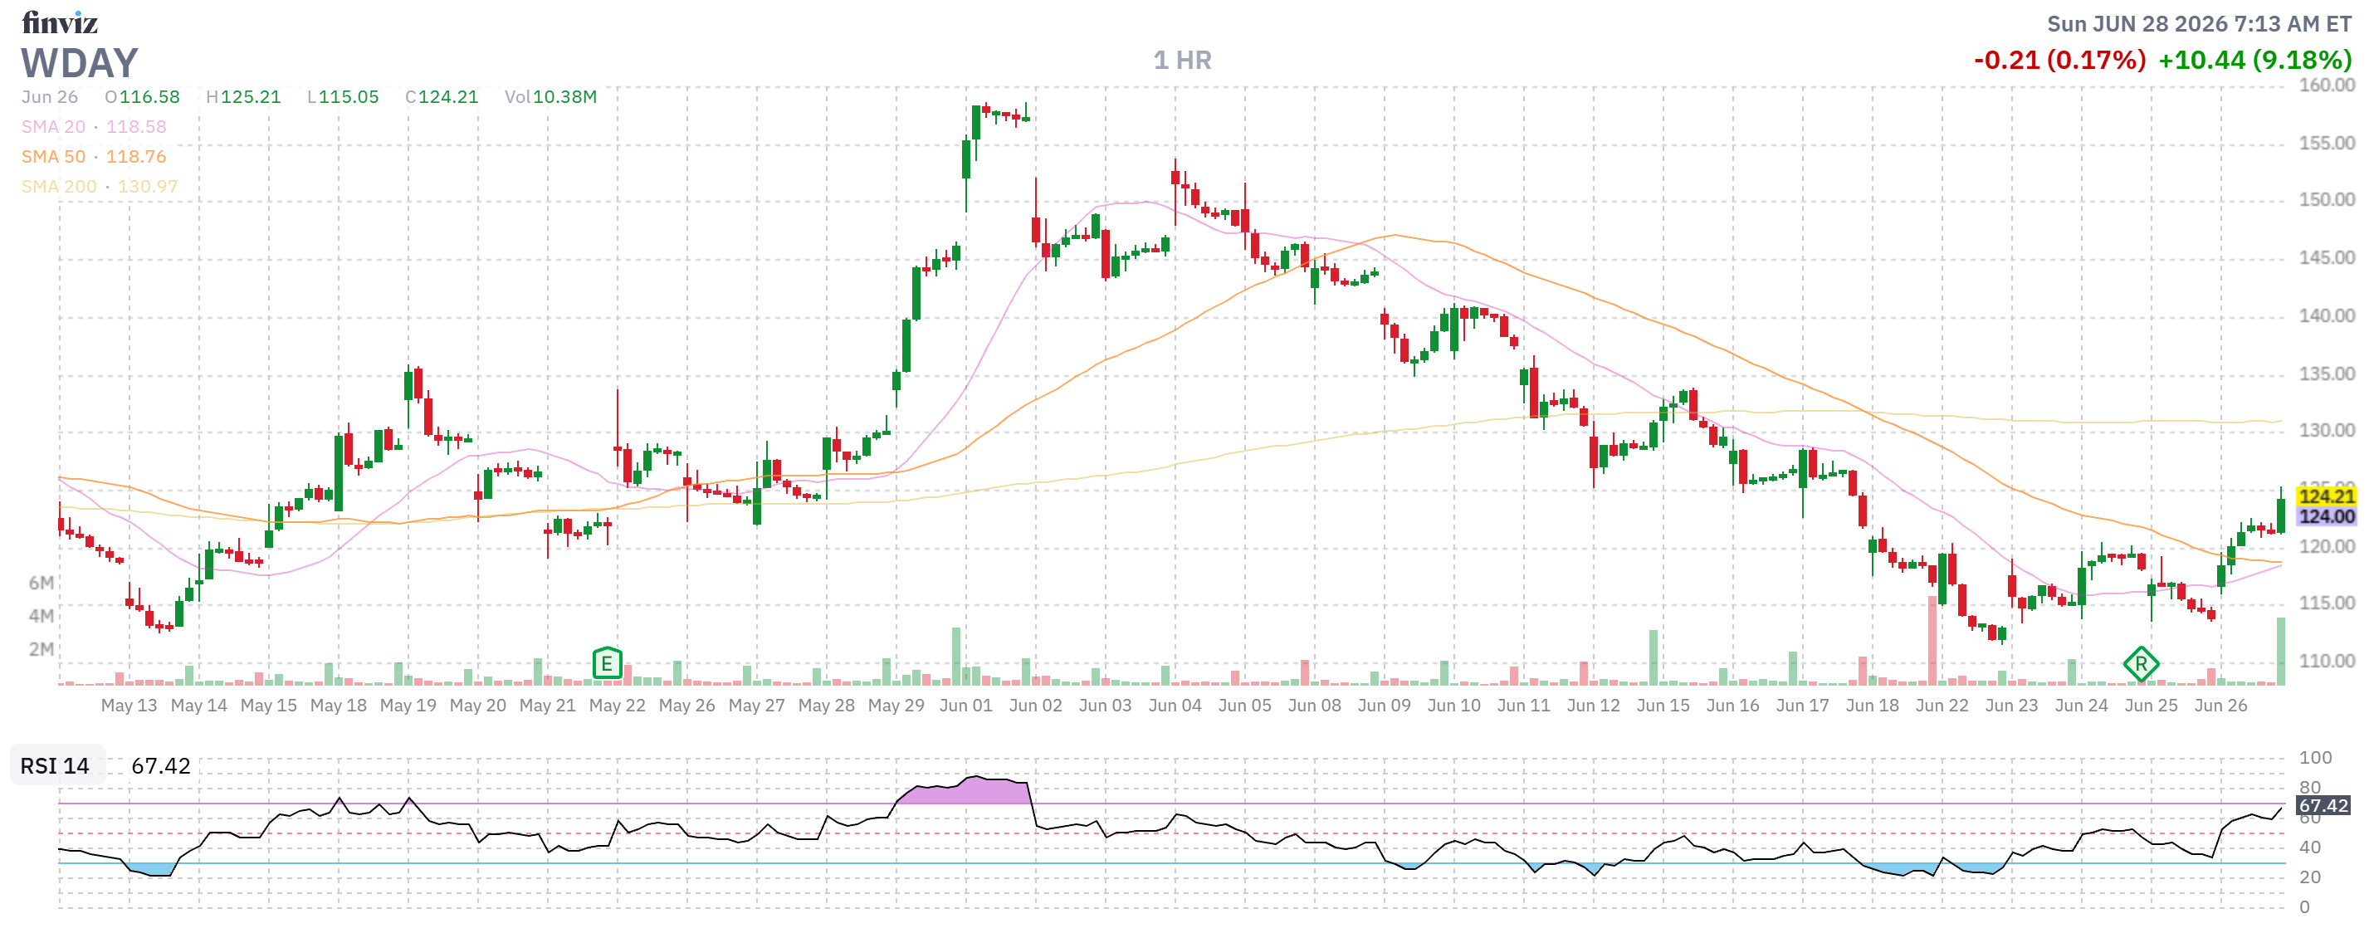Image resolution: width=2374 pixels, height=933 pixels.
Task: Select the SMA 20 legend label
Action: point(53,126)
